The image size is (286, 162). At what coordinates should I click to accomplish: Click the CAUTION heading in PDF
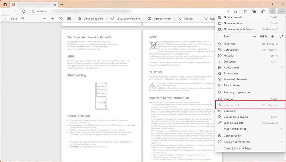pos(155,73)
